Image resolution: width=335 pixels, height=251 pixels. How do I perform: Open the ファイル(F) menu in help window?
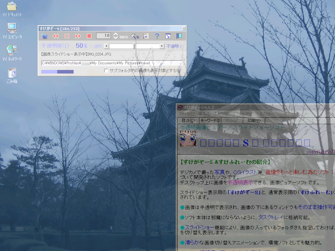(x=186, y=114)
